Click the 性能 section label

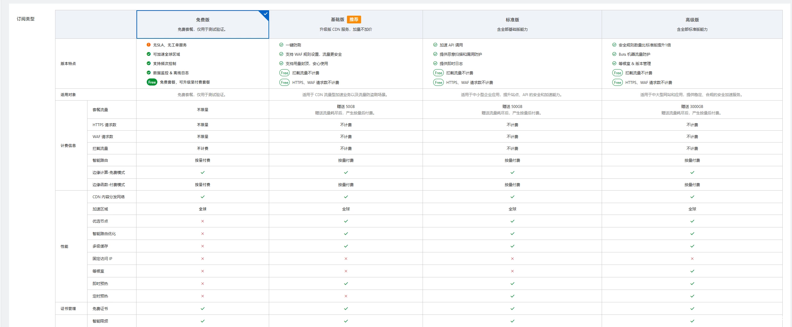(64, 247)
